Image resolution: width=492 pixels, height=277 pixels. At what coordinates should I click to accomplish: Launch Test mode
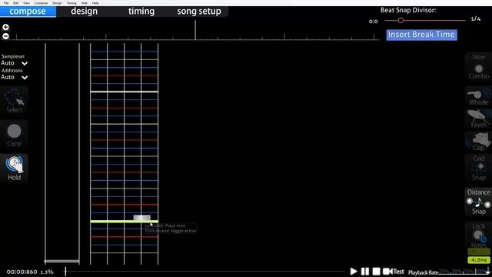[394, 271]
